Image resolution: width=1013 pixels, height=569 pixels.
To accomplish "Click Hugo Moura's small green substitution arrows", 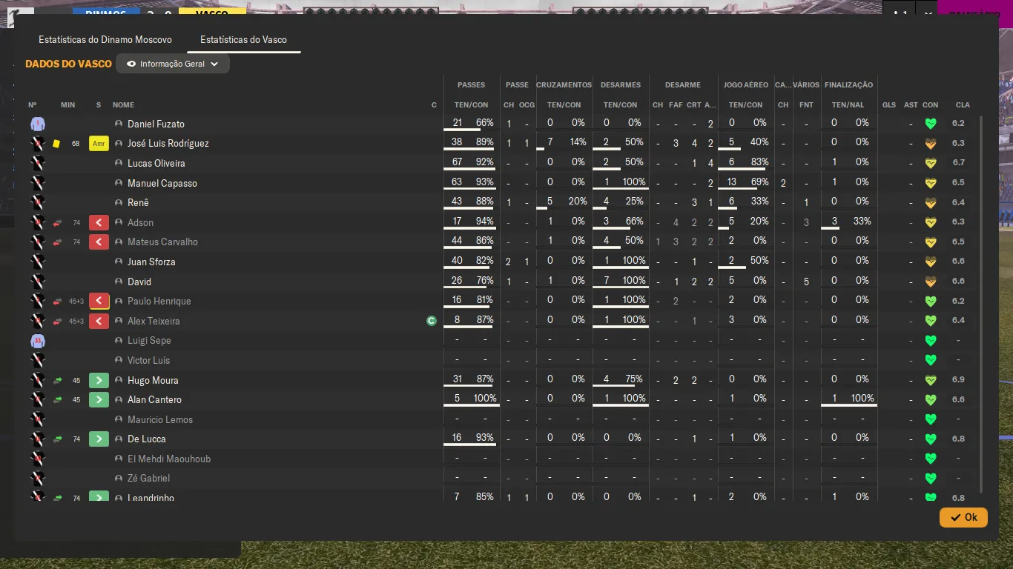I will point(57,380).
